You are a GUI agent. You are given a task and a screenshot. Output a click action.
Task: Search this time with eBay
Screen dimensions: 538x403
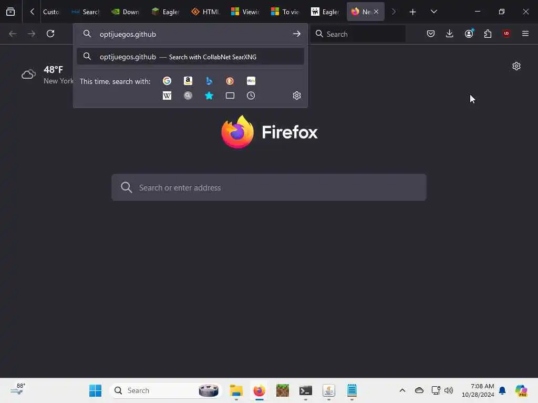pos(251,81)
